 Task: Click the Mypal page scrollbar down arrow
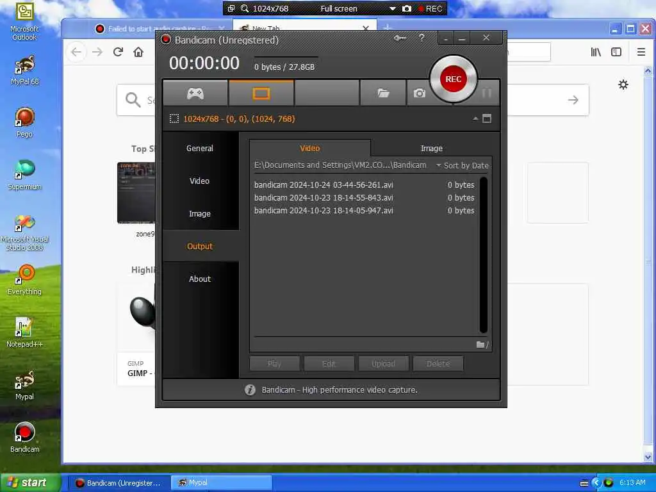coord(648,457)
